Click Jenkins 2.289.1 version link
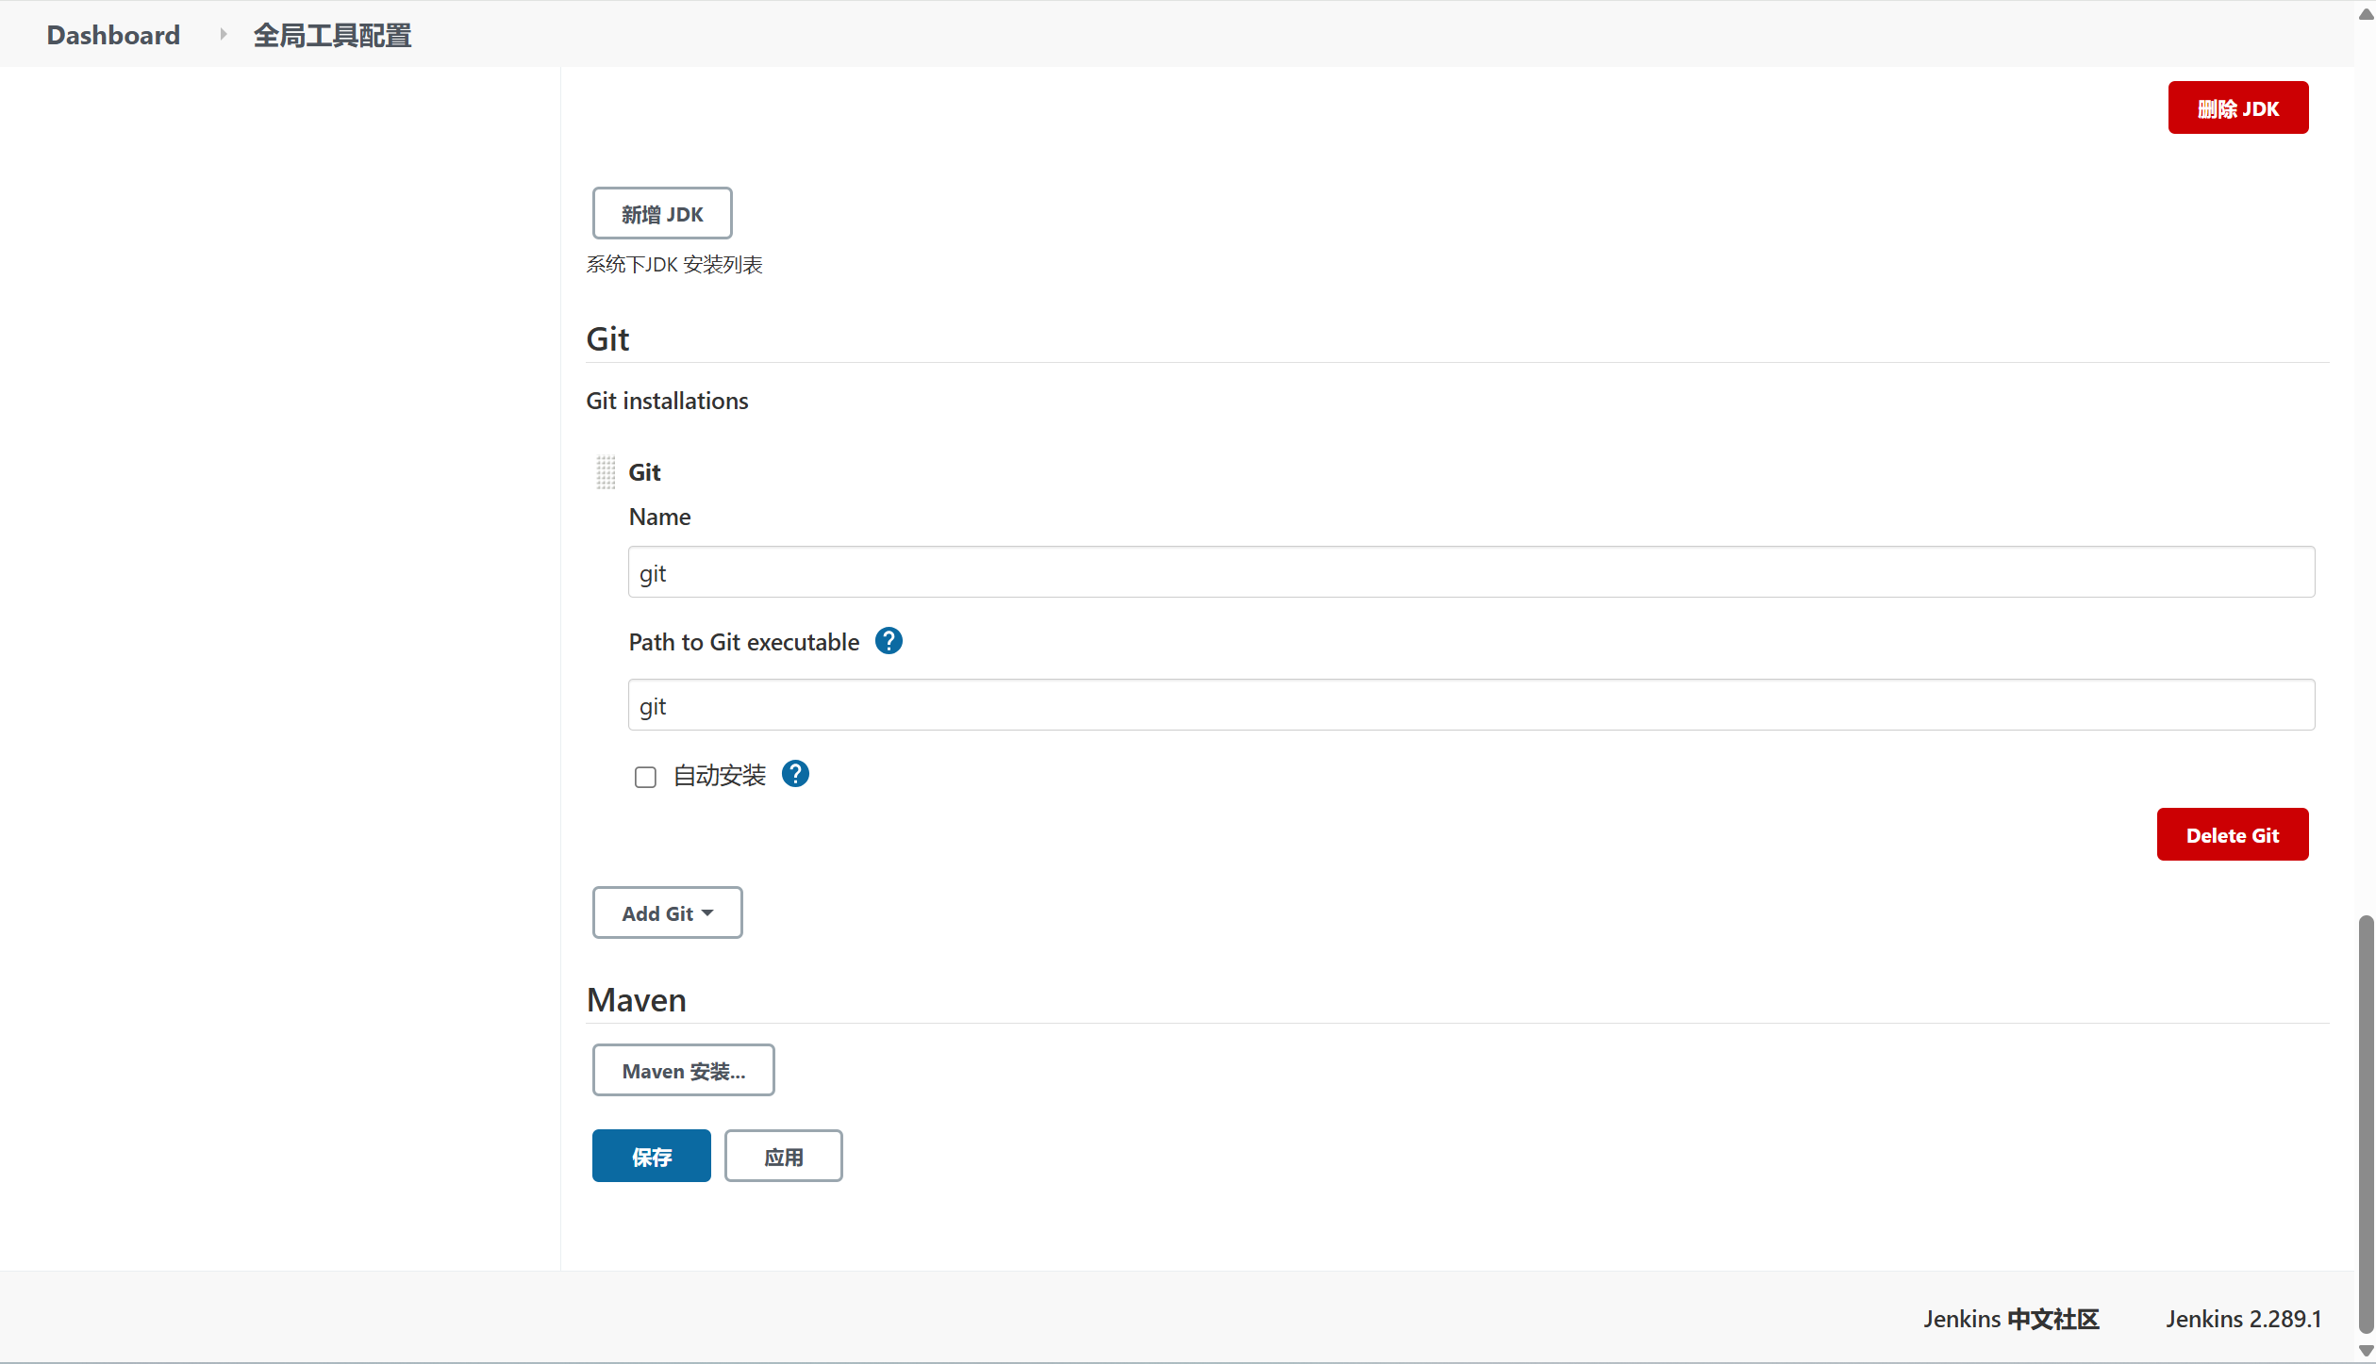 (2243, 1319)
